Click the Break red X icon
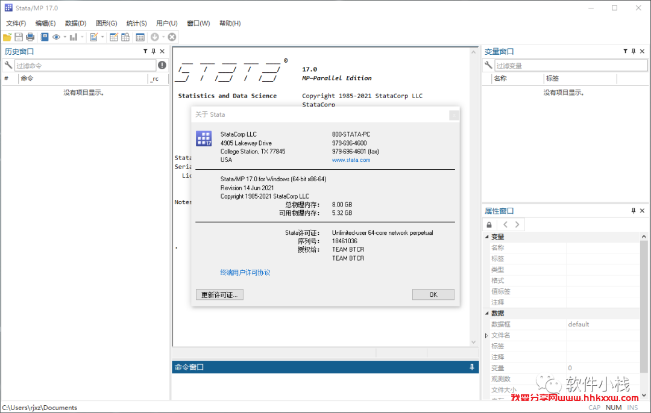This screenshot has width=651, height=413. (x=172, y=37)
